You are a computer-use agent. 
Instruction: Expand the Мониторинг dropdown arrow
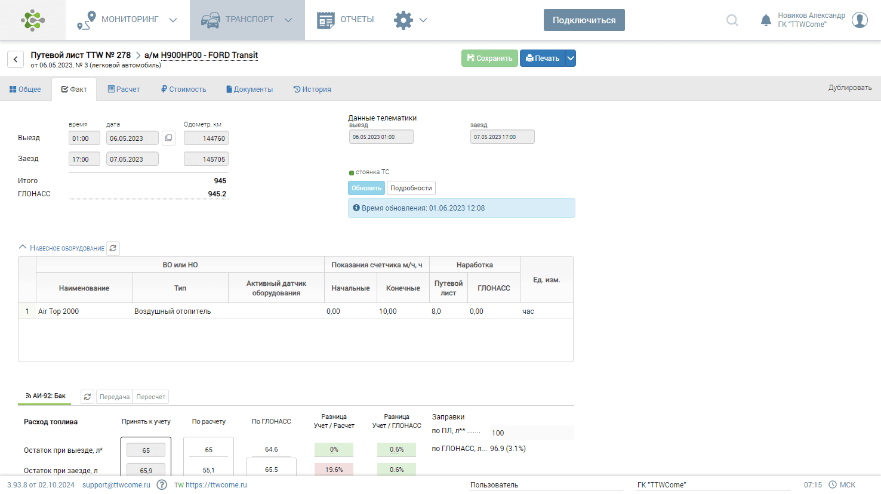[x=173, y=20]
